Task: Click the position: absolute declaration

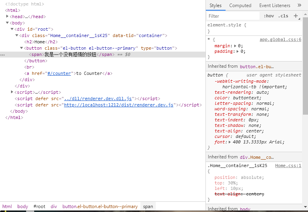Action: (239, 177)
